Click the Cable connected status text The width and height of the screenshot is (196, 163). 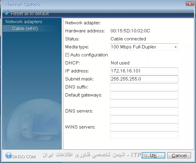[x=128, y=39]
